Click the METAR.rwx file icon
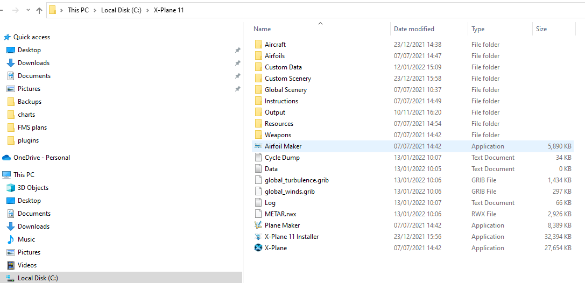This screenshot has height=283, width=585. (258, 214)
